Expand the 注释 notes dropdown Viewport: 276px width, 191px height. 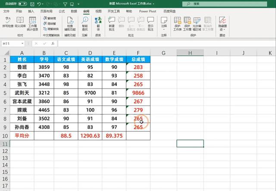(164, 22)
